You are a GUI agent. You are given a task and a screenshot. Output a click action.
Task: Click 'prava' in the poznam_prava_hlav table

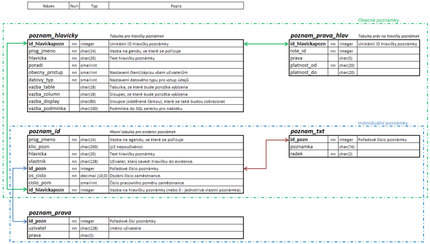coord(296,58)
